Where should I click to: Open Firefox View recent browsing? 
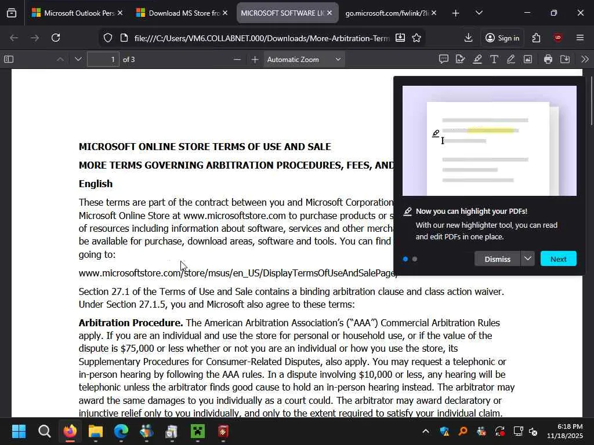coord(12,13)
